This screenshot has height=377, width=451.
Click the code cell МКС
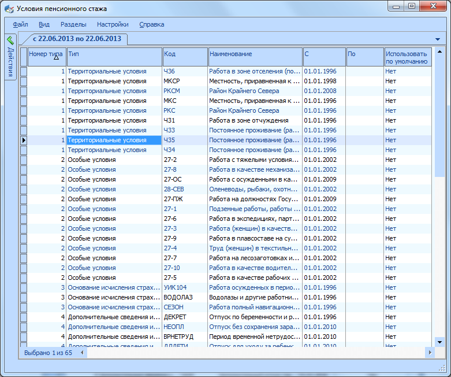click(x=185, y=101)
